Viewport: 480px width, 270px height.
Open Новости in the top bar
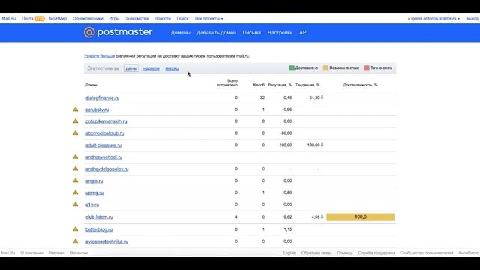(163, 18)
